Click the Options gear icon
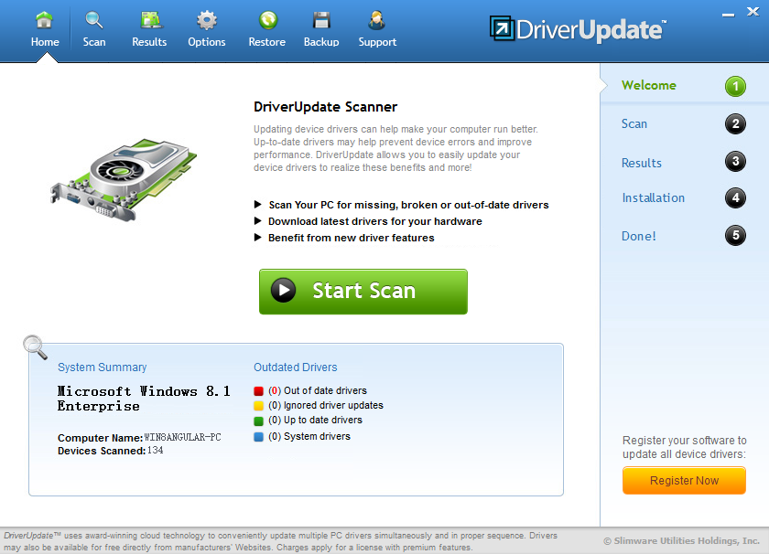The width and height of the screenshot is (769, 554). [x=207, y=20]
